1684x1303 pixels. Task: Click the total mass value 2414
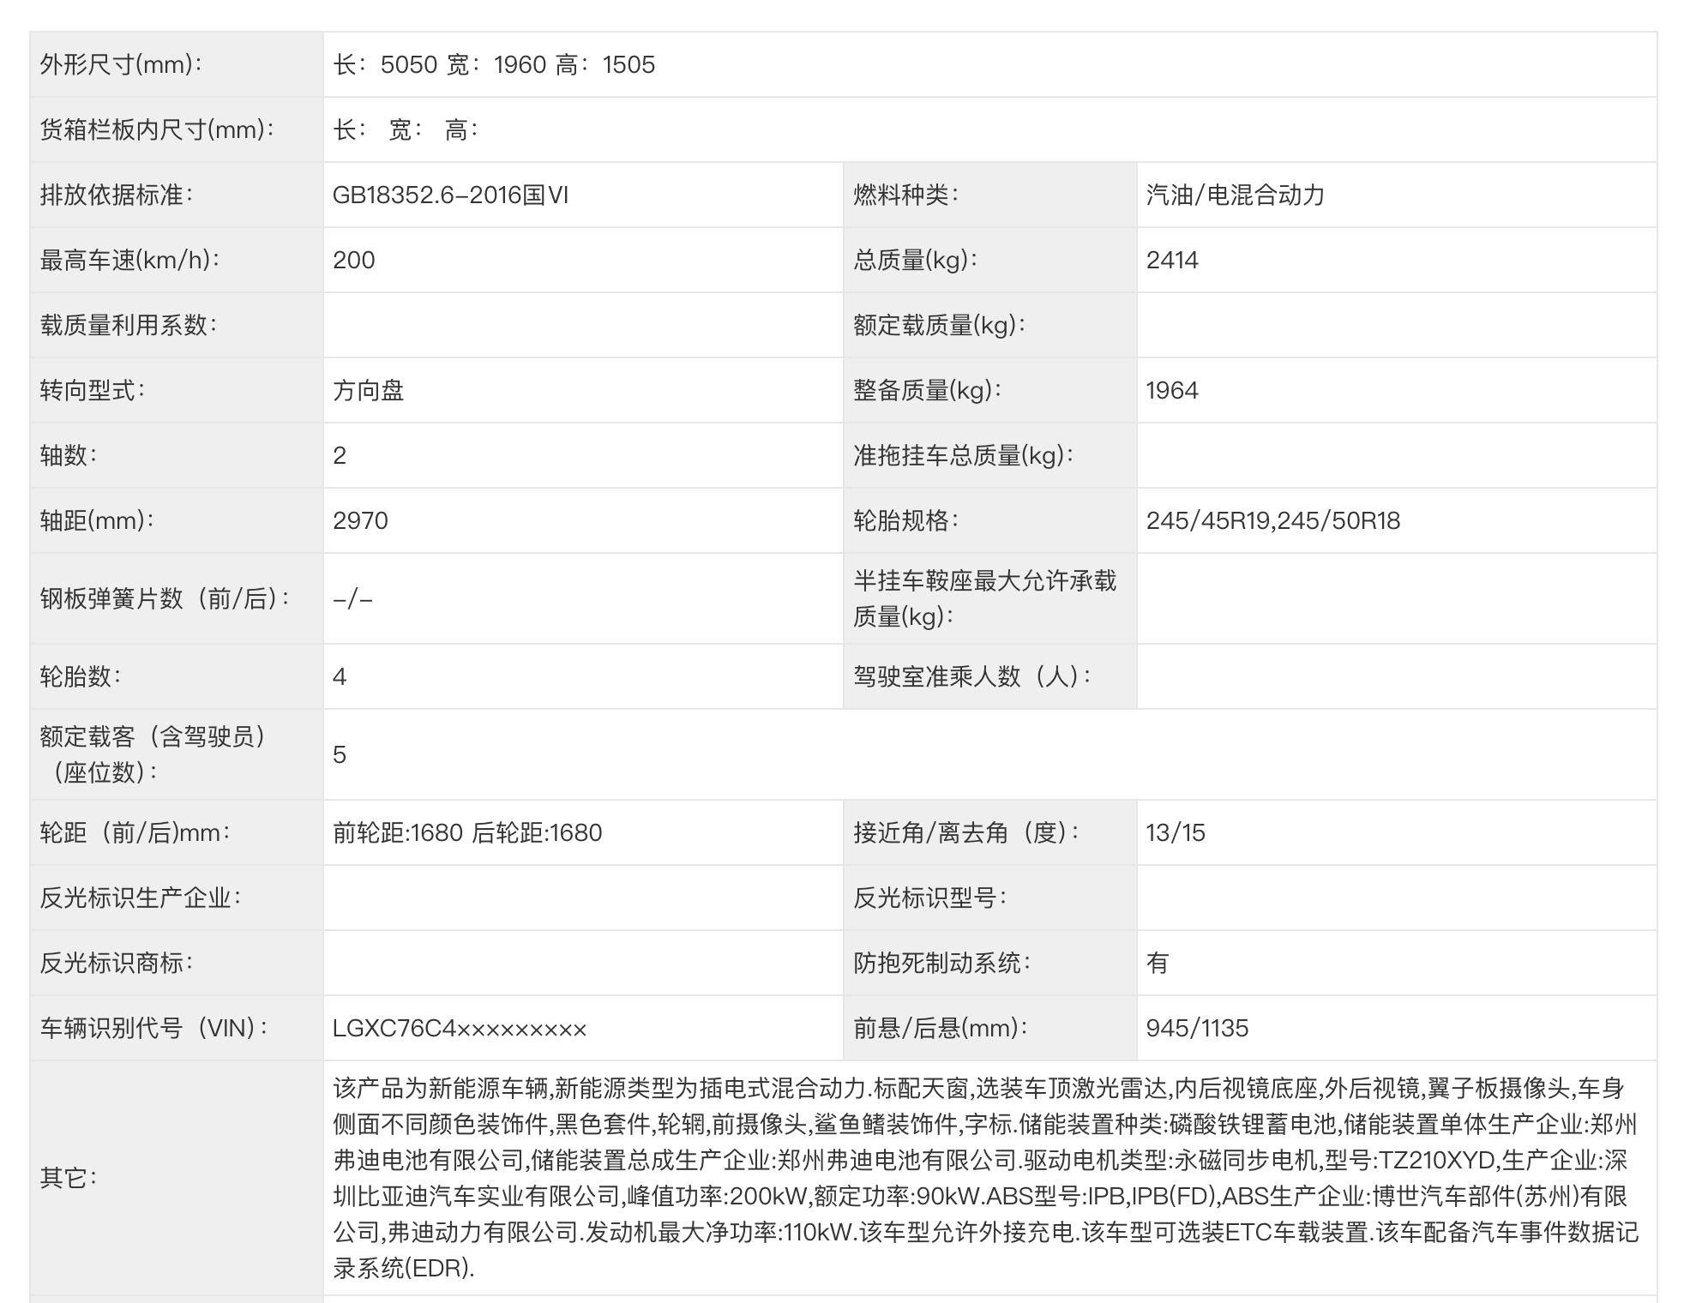tap(1171, 261)
